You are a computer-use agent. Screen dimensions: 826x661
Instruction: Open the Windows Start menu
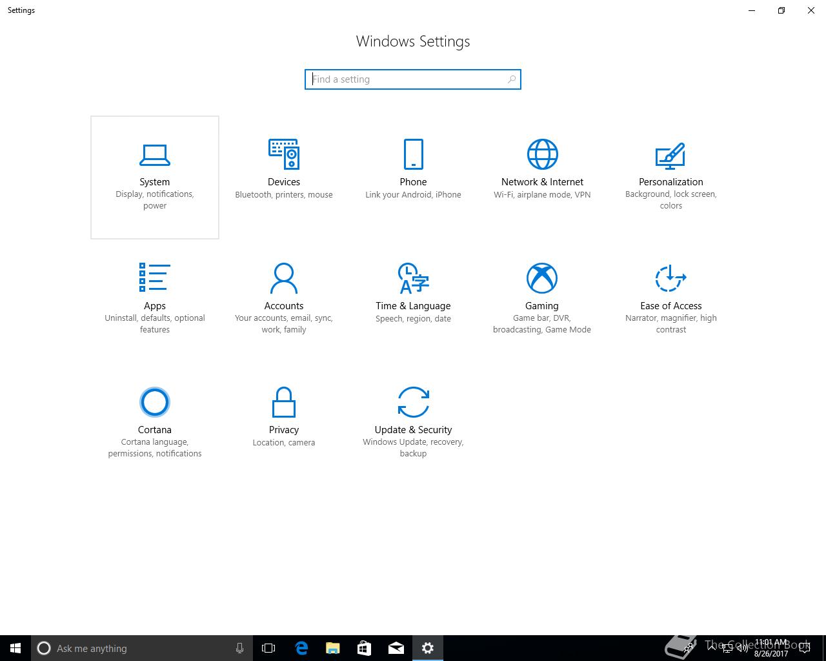coord(15,648)
